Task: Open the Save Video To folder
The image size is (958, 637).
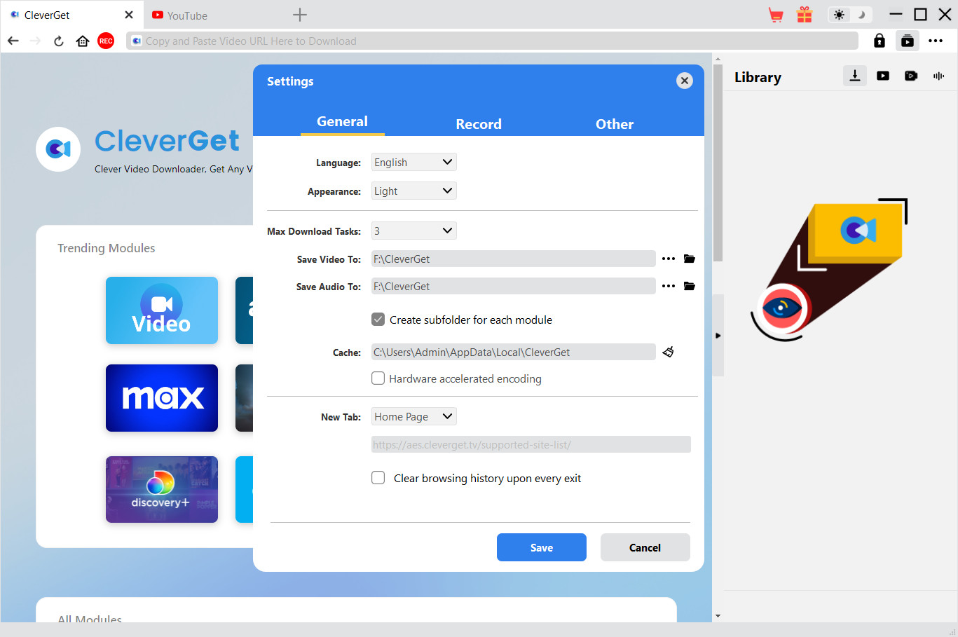Action: 690,259
